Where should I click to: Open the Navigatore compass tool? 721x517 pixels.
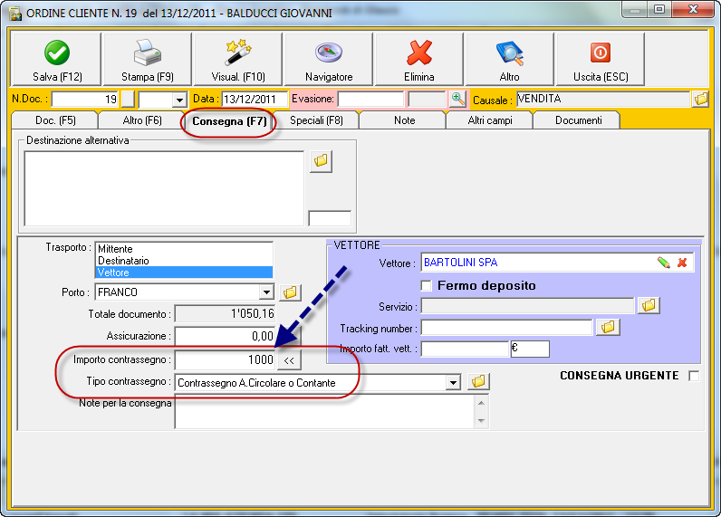(328, 59)
